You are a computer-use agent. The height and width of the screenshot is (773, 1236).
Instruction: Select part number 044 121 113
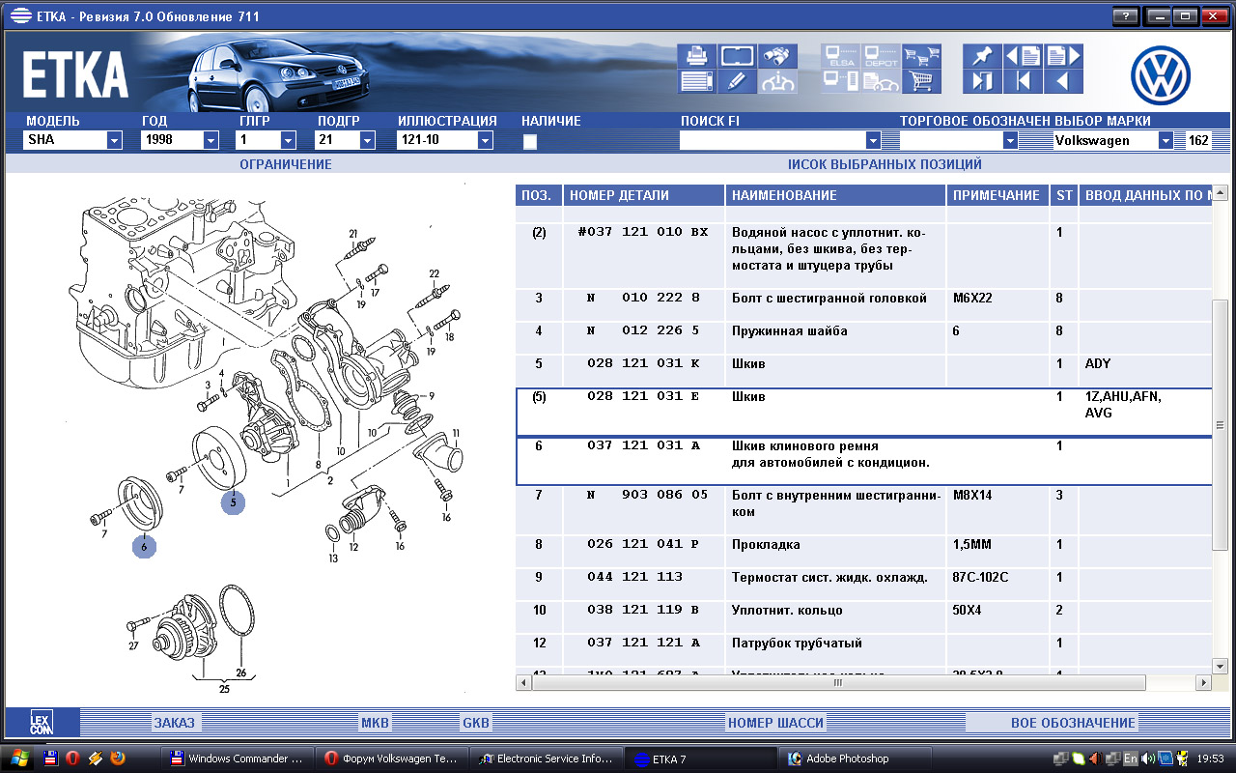(634, 578)
